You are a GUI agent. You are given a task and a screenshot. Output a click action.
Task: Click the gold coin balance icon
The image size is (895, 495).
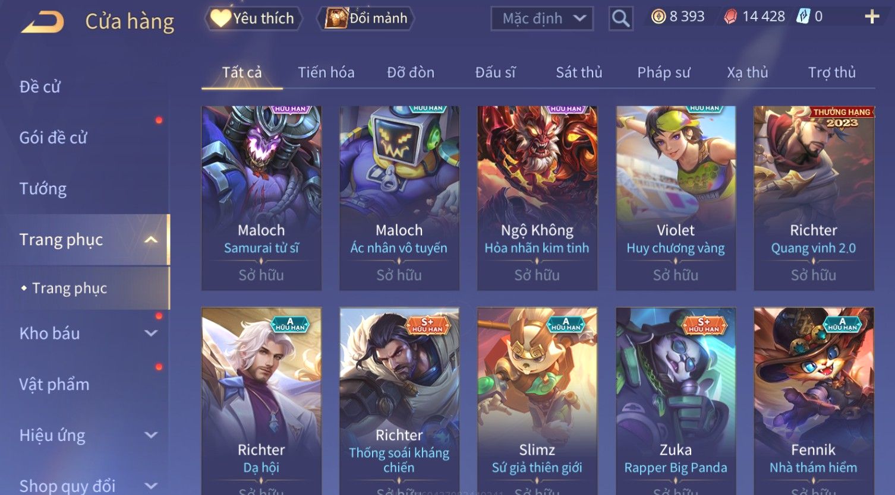coord(658,17)
